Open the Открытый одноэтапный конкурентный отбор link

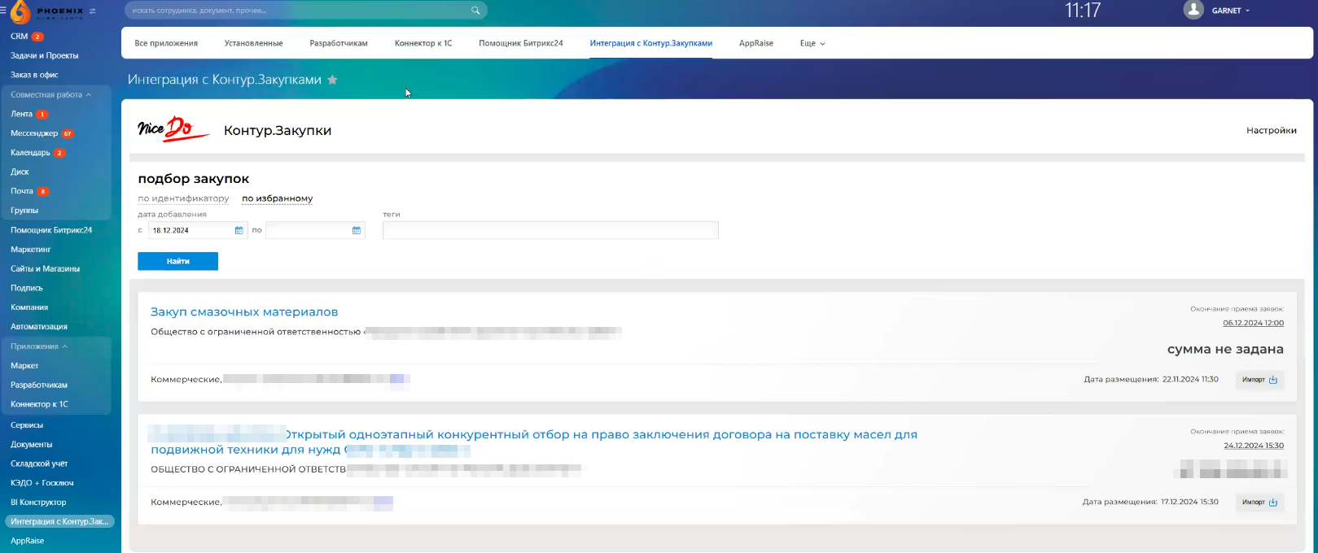pos(534,442)
